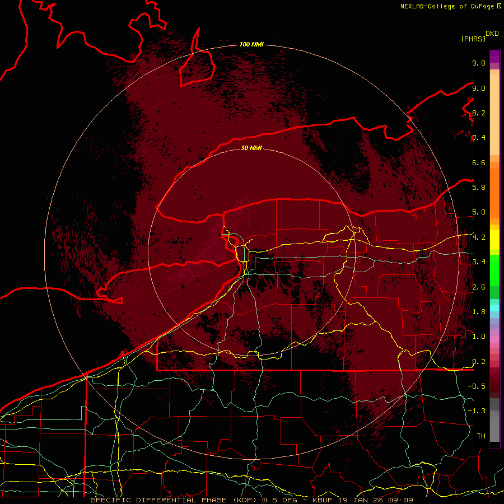Viewport: 504px width, 504px height.
Task: Click the 2.6 scale value
Action: coord(479,287)
